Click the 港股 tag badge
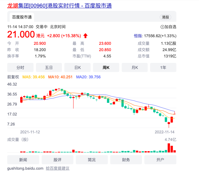The height and width of the screenshot is (173, 199). coord(165,17)
